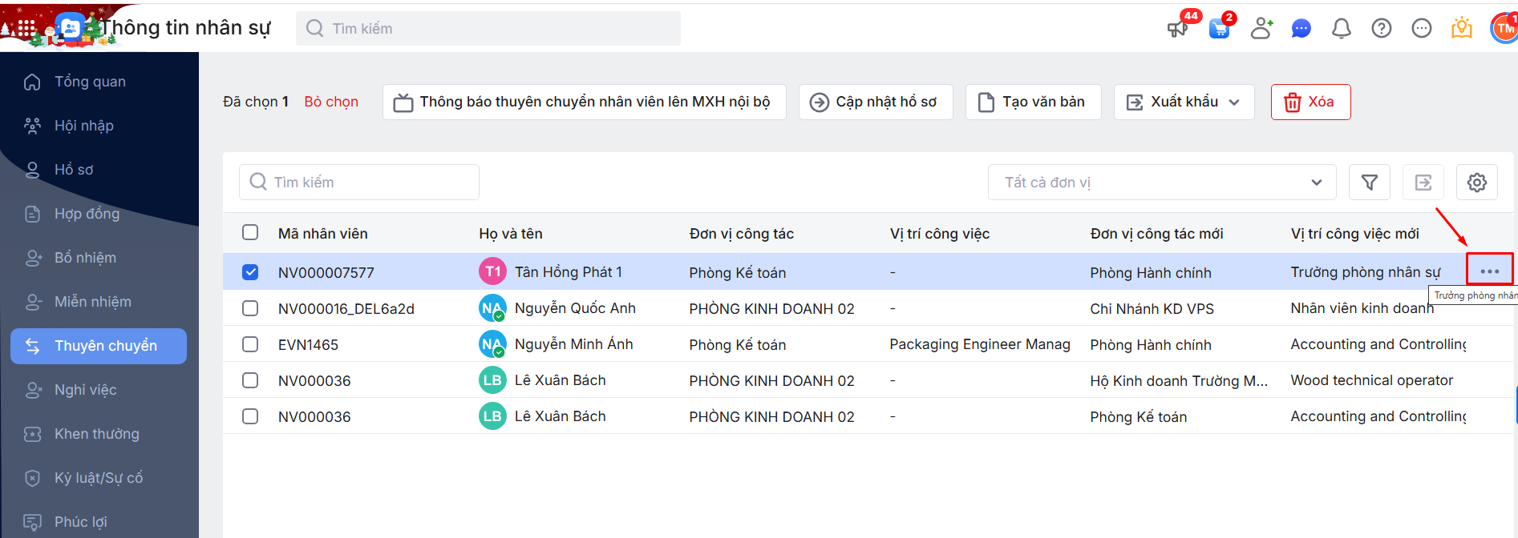Open three-dot menu for Tân Hồng Phát 1
The width and height of the screenshot is (1518, 538).
click(x=1489, y=271)
